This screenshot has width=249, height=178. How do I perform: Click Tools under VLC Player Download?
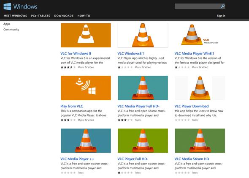coord(195,120)
